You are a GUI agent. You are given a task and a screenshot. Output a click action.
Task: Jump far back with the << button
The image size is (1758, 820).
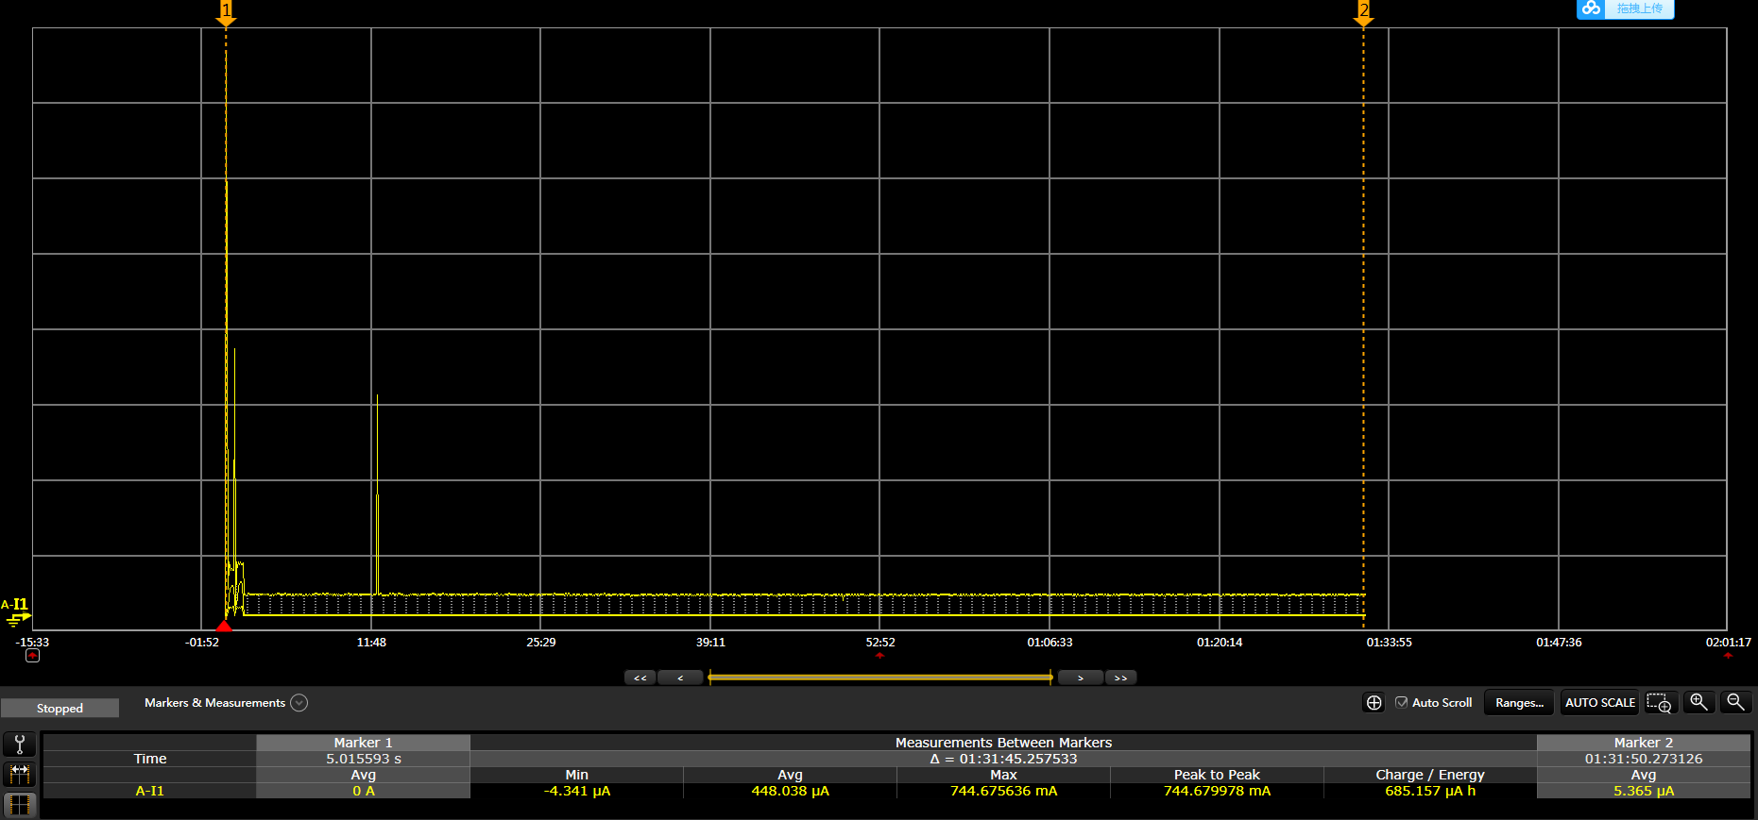pos(640,678)
